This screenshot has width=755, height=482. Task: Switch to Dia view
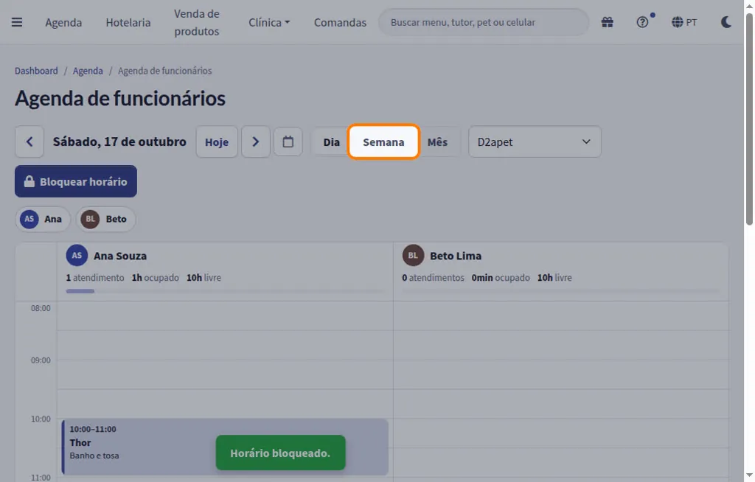pos(331,142)
